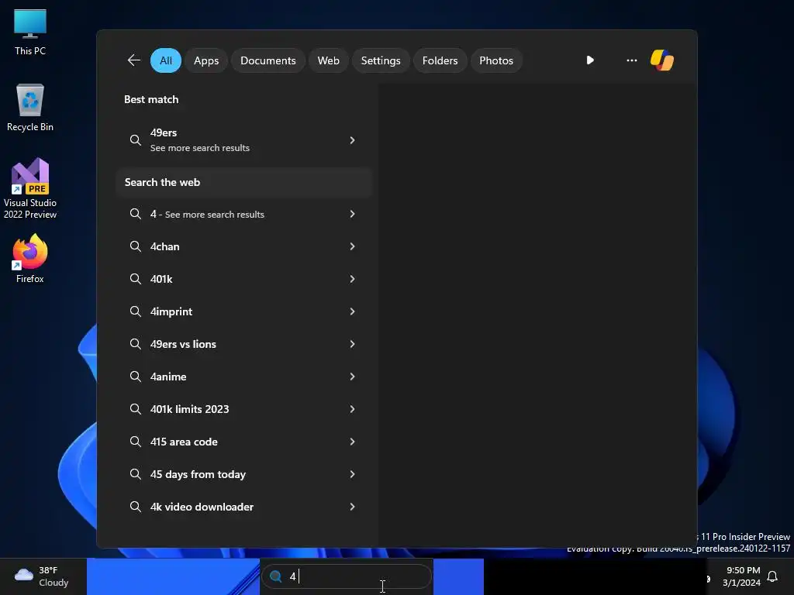Open the 49ers best match result
Viewport: 794px width, 595px height.
pyautogui.click(x=244, y=140)
